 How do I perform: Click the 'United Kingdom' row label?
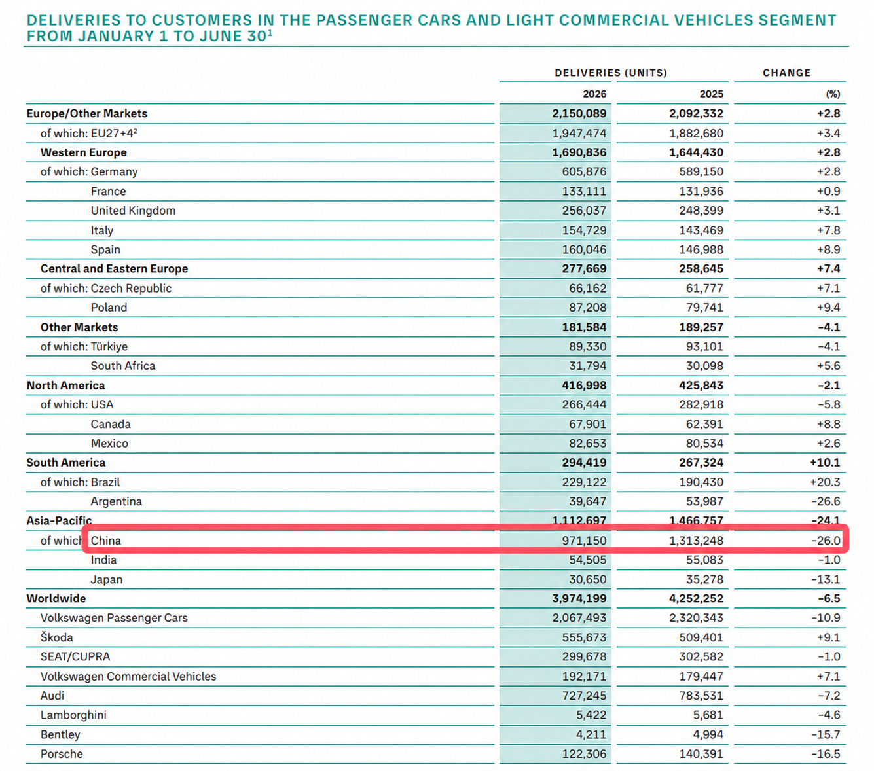coord(133,210)
